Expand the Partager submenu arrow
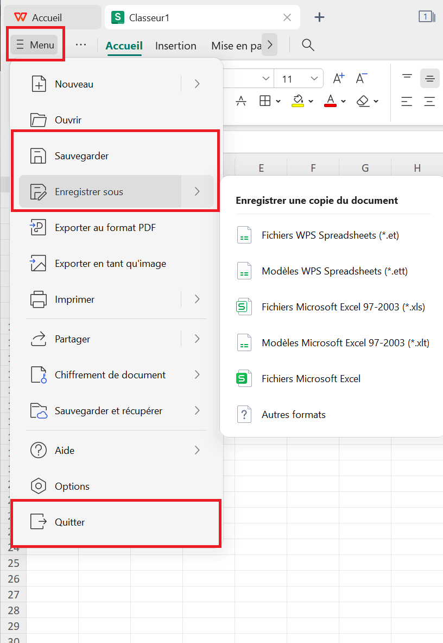 (198, 339)
